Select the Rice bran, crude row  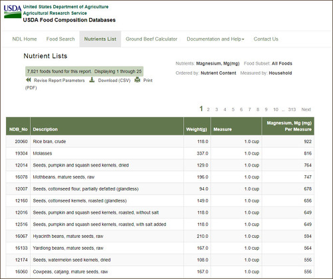160,141
